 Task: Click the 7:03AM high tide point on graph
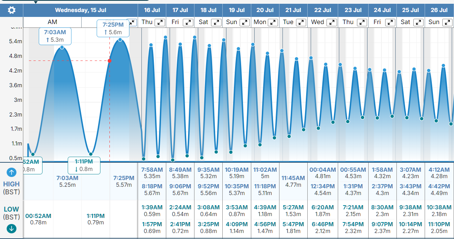pyautogui.click(x=62, y=47)
